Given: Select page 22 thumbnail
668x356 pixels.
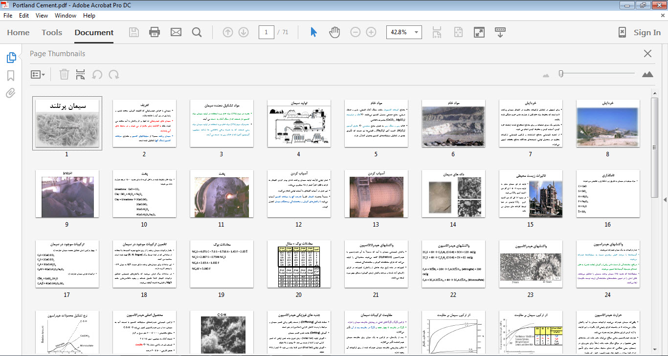Looking at the screenshot, I should point(453,264).
